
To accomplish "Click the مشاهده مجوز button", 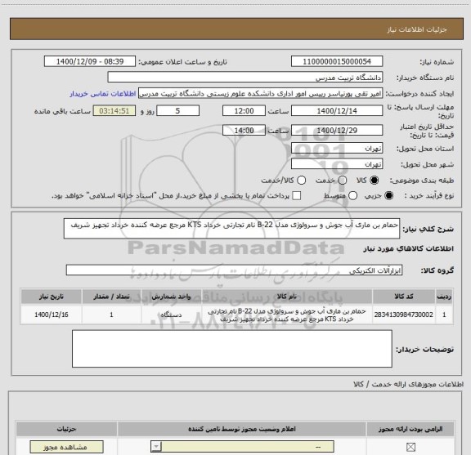I will [67, 447].
